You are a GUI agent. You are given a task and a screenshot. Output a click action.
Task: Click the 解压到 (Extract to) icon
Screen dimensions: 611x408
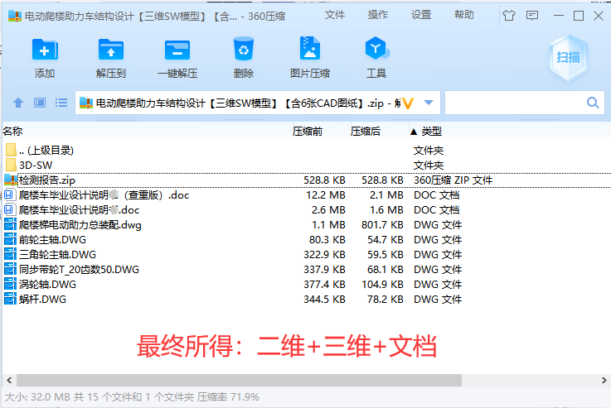coord(111,50)
